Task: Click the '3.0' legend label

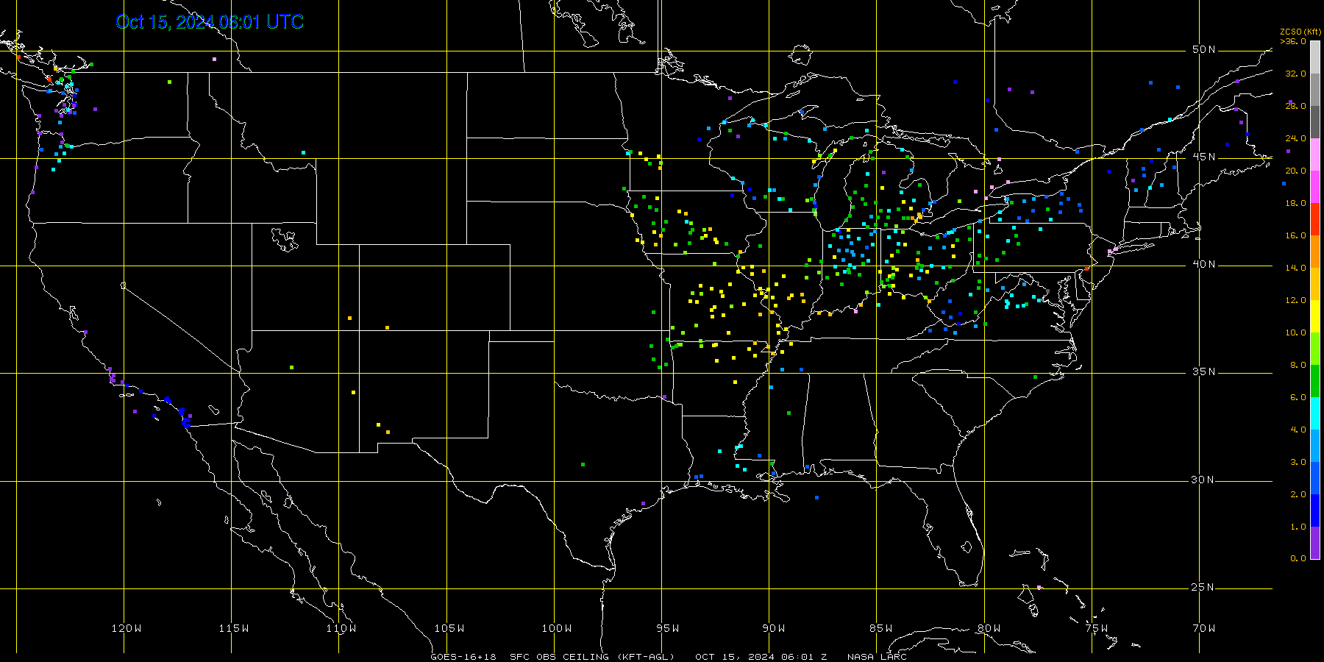Action: 1298,462
